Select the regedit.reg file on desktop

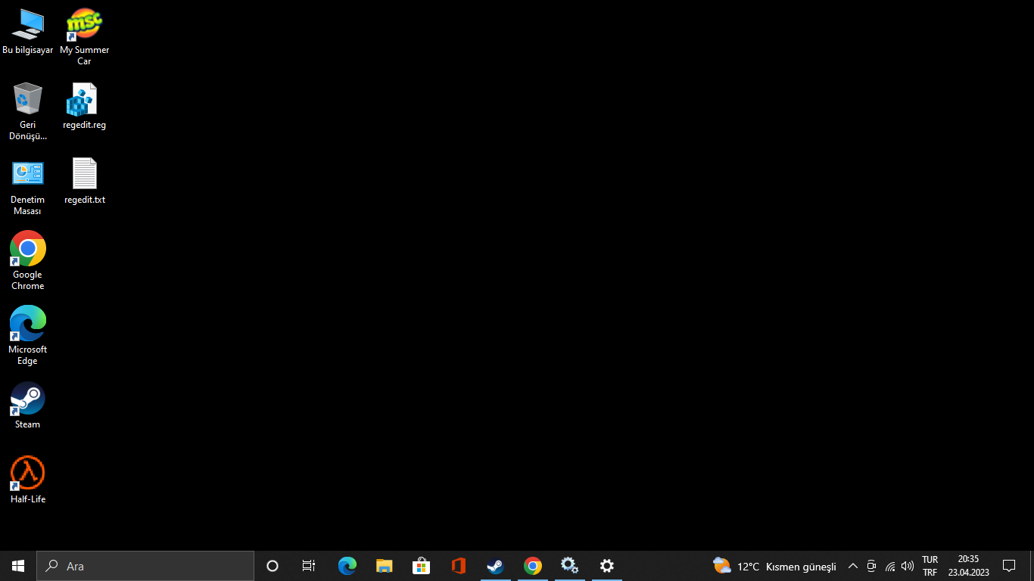click(85, 106)
